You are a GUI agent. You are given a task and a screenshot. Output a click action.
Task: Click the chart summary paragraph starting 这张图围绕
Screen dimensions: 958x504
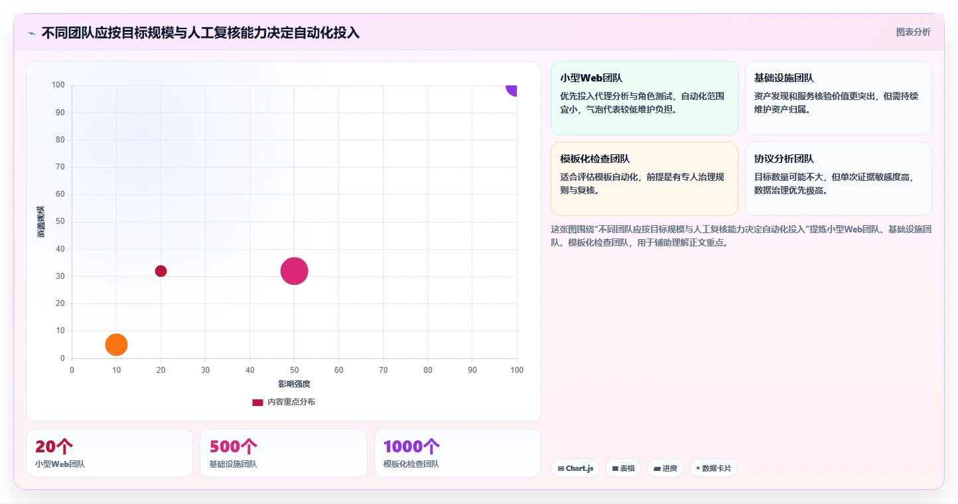[741, 236]
